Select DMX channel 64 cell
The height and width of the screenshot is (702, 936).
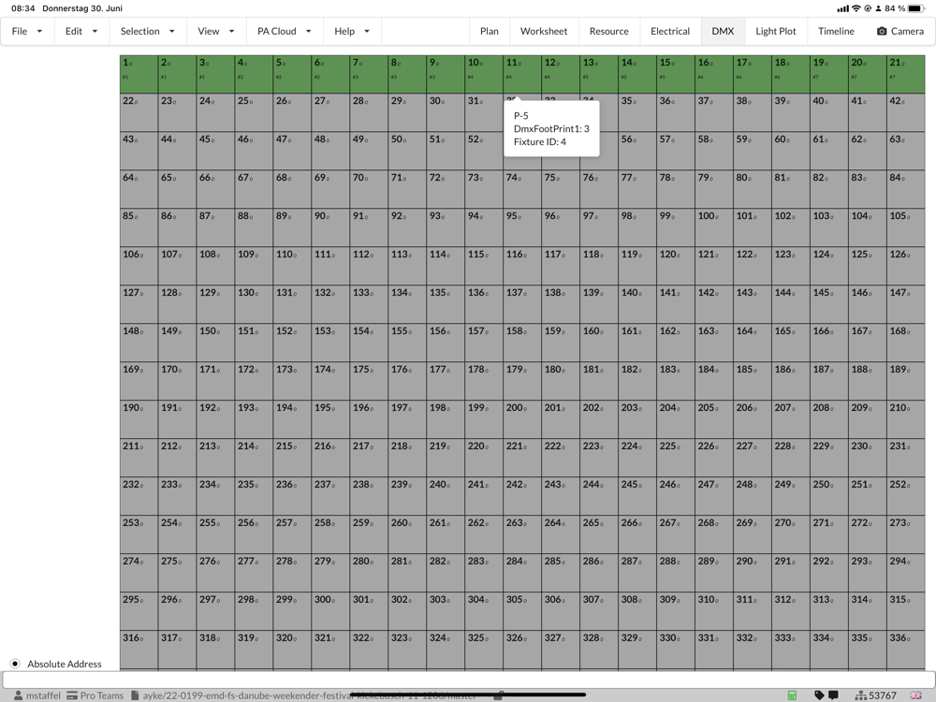(139, 189)
